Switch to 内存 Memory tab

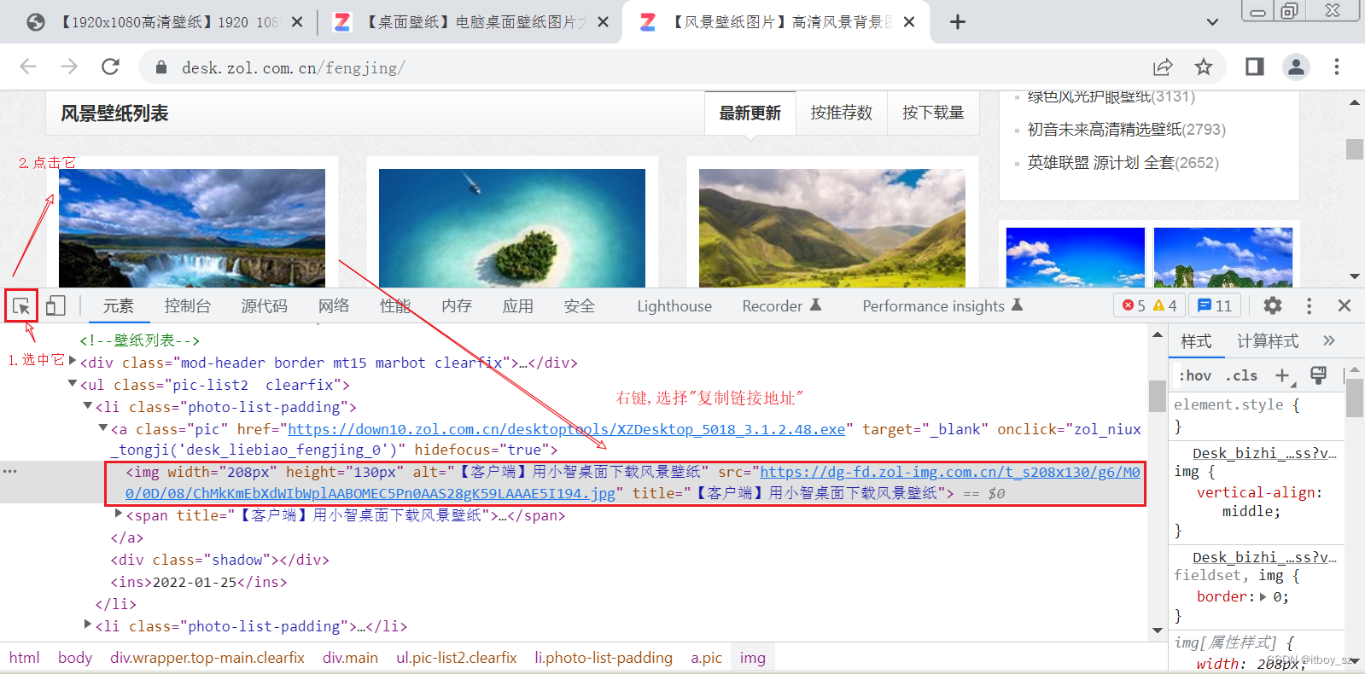coord(457,305)
